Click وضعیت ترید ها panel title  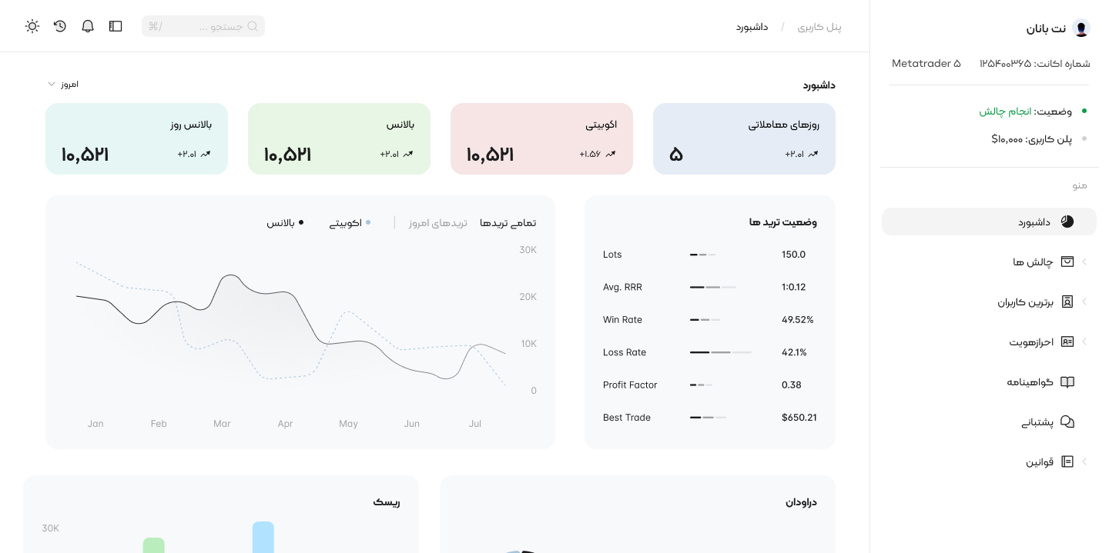(x=783, y=222)
